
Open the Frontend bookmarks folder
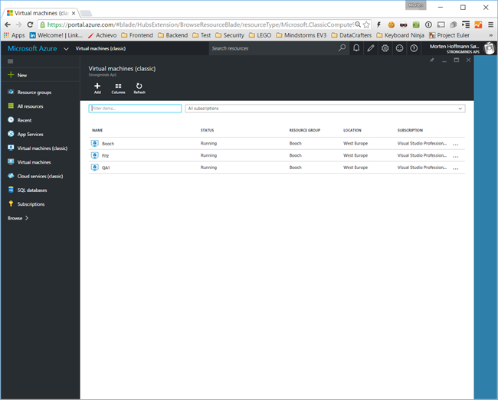tap(137, 35)
